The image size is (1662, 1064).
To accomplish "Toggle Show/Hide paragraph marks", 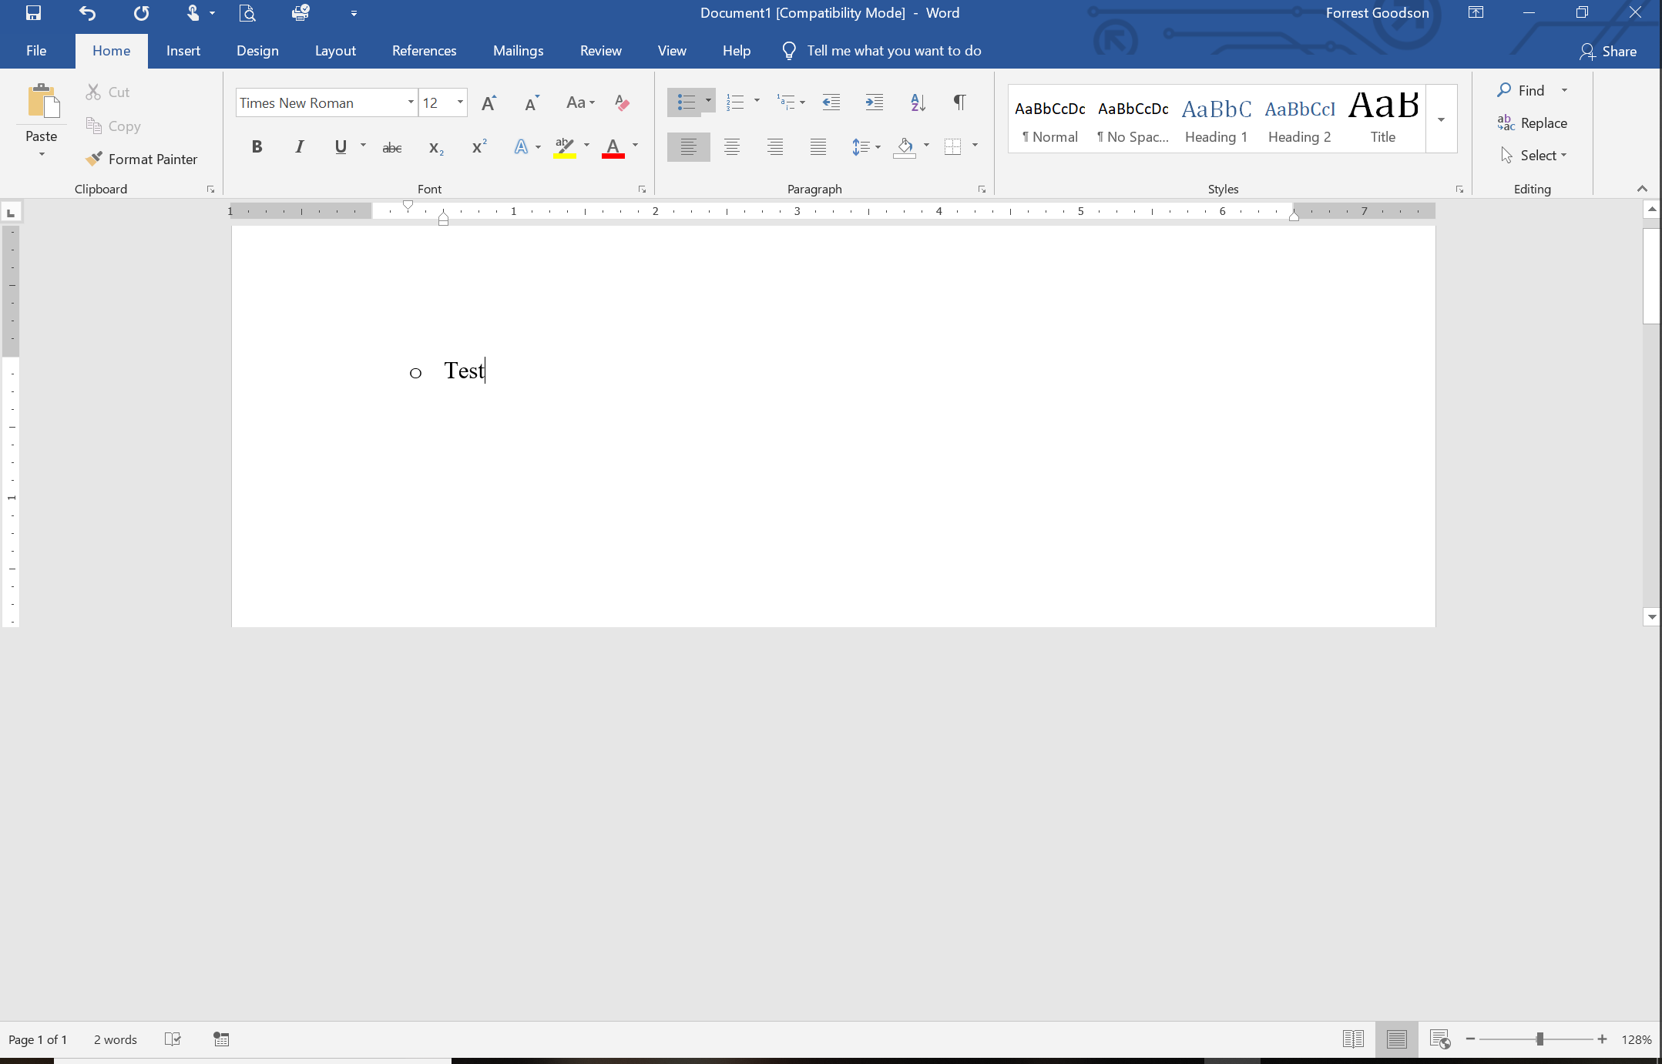I will (x=959, y=102).
